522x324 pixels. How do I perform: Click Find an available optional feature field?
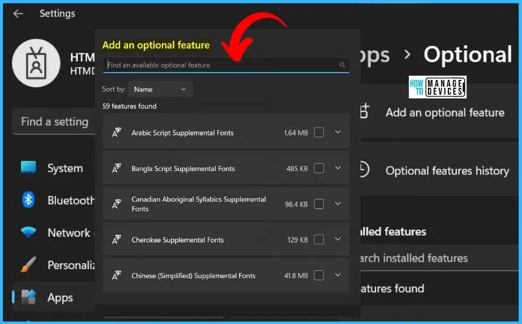click(x=226, y=65)
